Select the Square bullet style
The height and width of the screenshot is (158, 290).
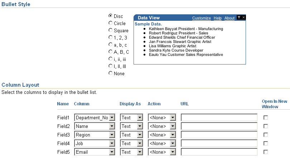110,30
